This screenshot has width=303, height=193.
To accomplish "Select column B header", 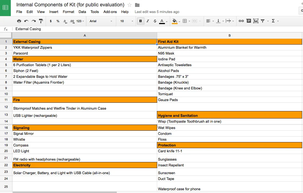I will coord(230,36).
